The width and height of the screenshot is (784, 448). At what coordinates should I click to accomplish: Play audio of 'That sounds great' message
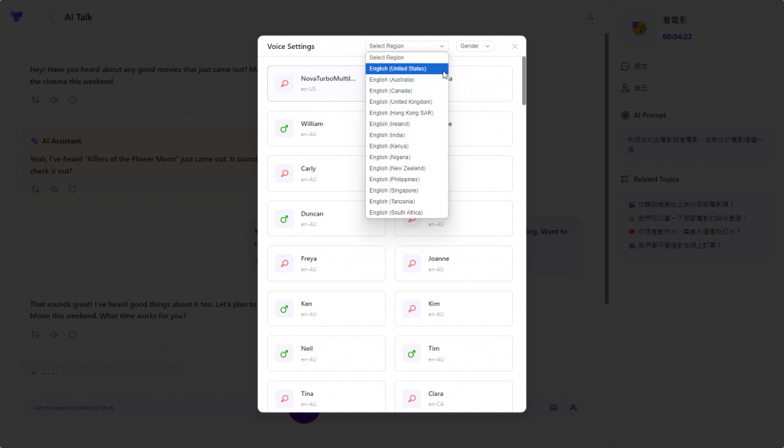point(54,335)
